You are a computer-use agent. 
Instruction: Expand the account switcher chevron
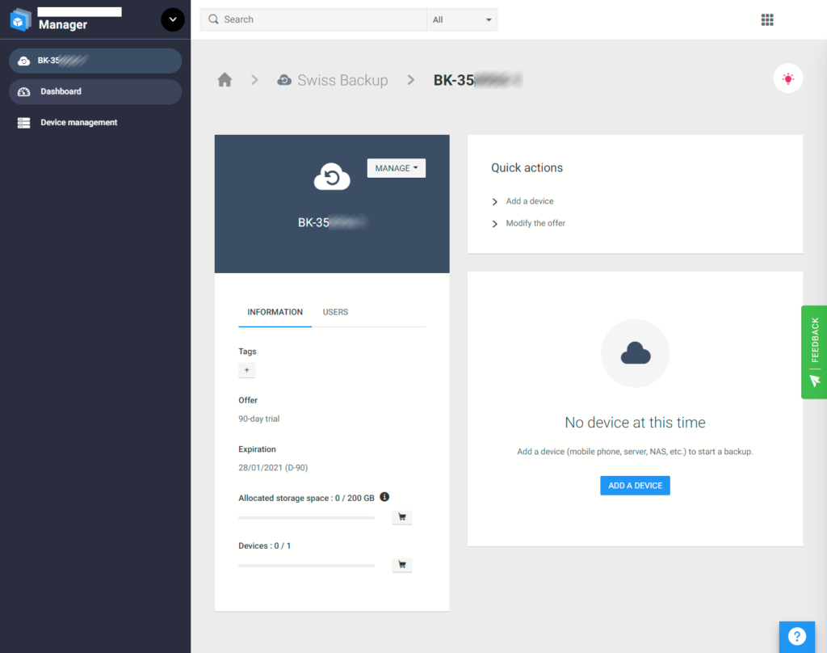[173, 20]
